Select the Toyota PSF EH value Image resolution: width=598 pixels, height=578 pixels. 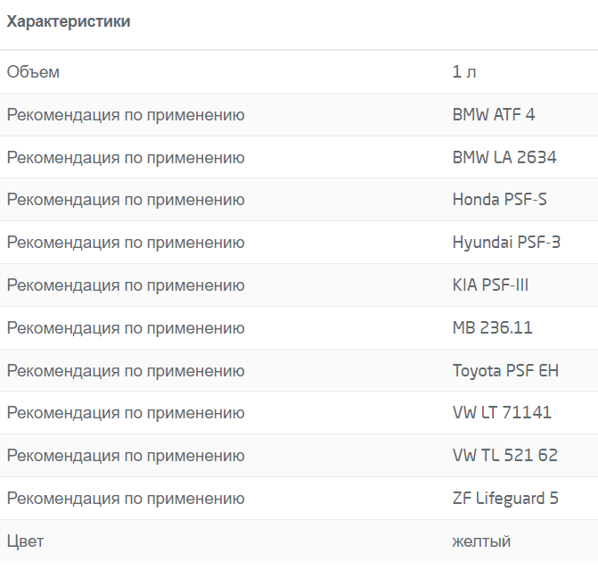(505, 371)
